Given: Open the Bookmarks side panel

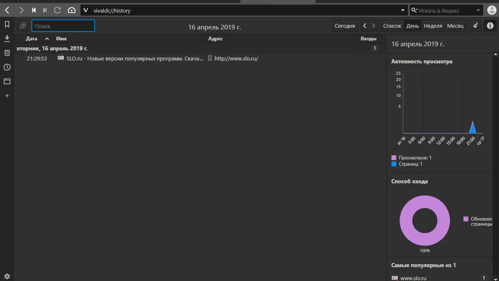Looking at the screenshot, I should point(7,25).
